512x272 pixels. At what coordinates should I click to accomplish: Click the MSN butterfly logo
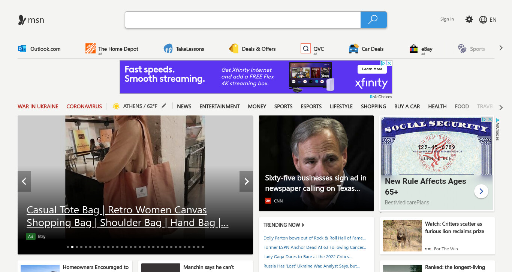pyautogui.click(x=22, y=20)
